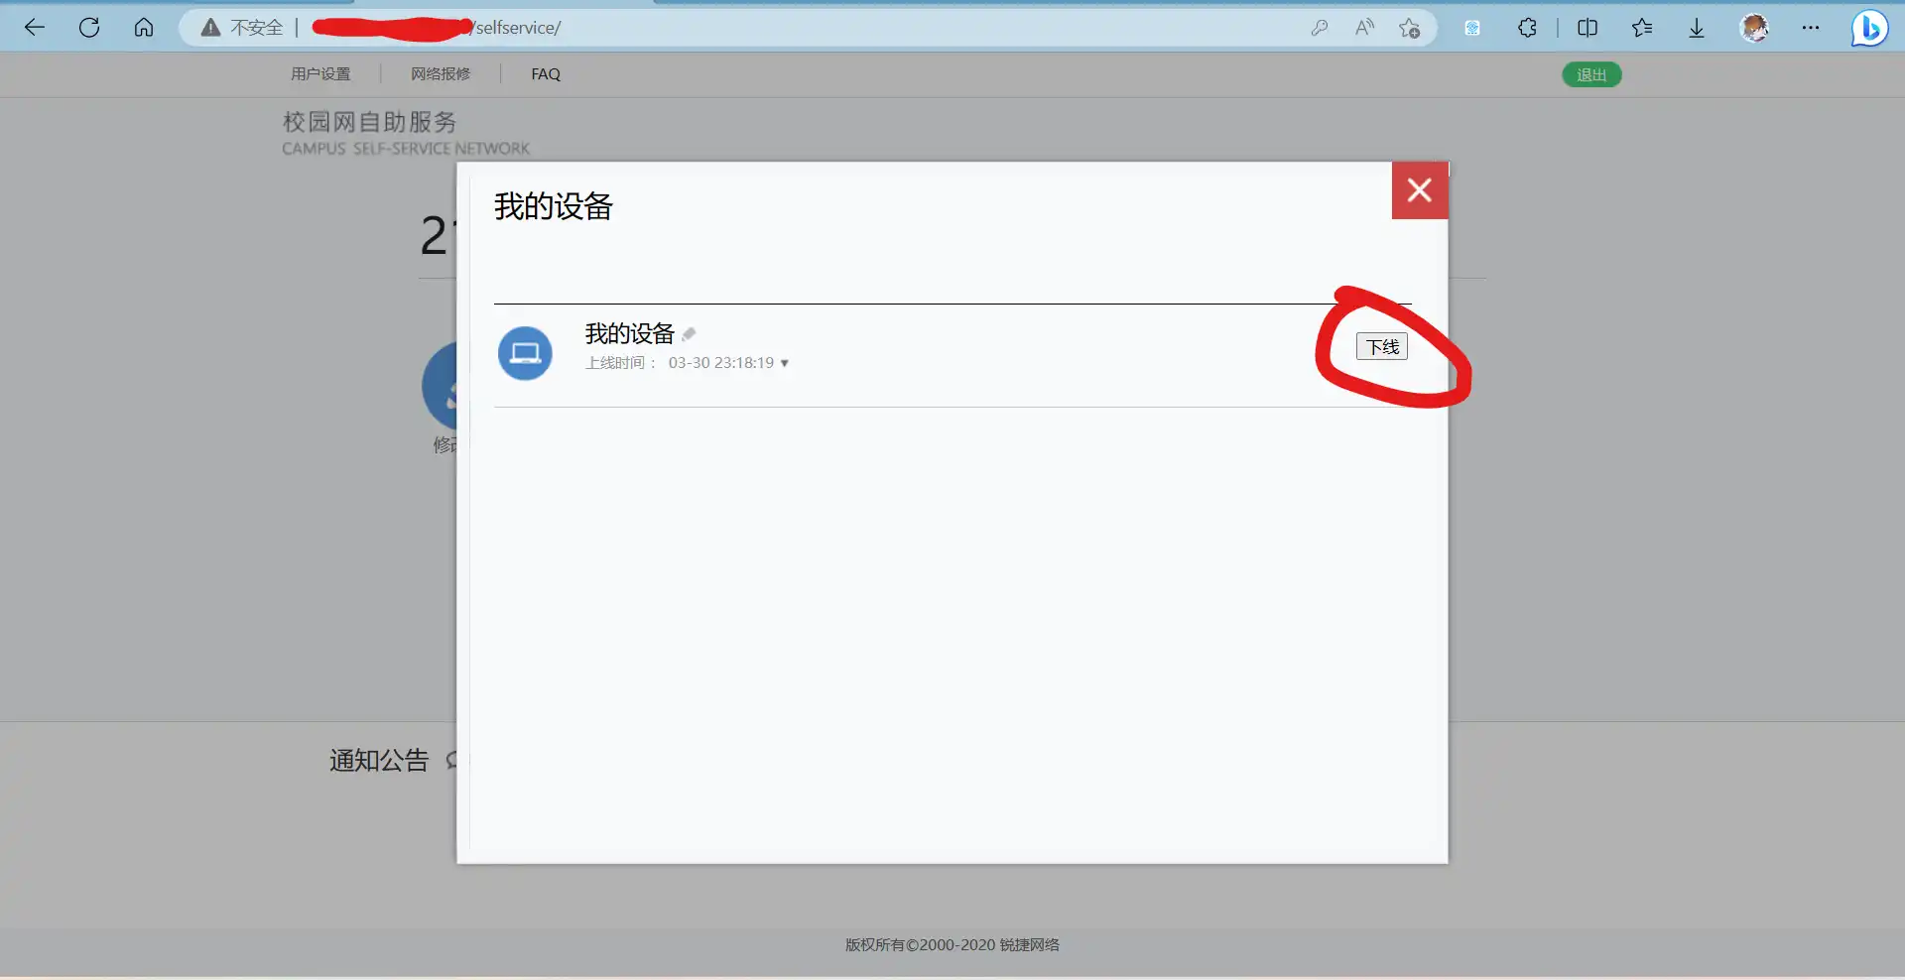The width and height of the screenshot is (1905, 980).
Task: Open browser extensions puzzle icon
Action: [1527, 28]
